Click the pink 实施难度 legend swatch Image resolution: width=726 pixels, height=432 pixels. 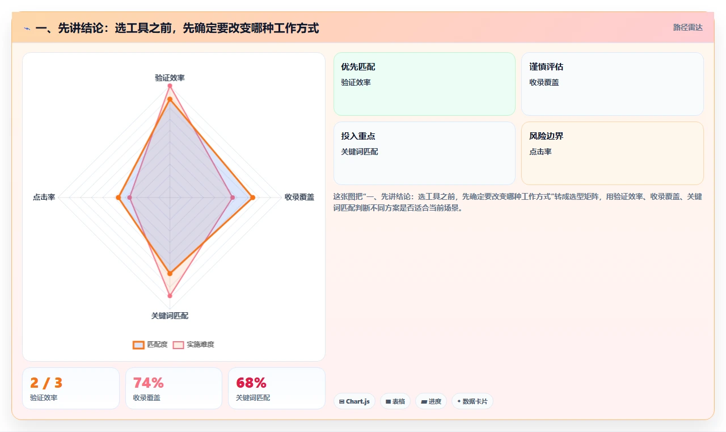point(179,345)
